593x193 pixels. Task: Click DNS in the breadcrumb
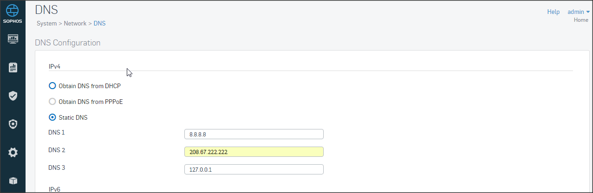click(100, 23)
